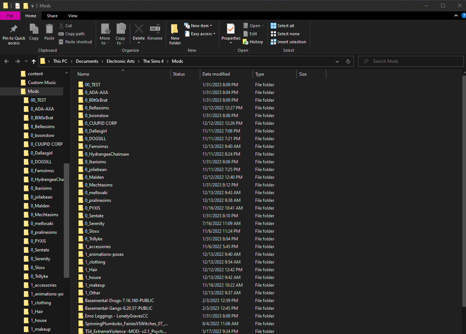Select 0_CUUPID CORP in navigation tree
Image resolution: width=466 pixels, height=334 pixels.
click(47, 144)
